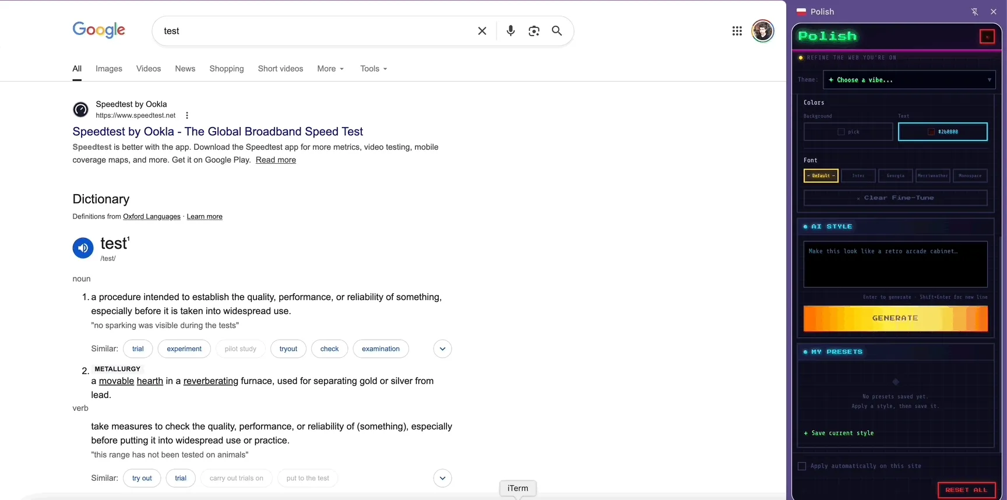Open the 'hearth' definition link
Screen dimensions: 1007x500
[150, 381]
